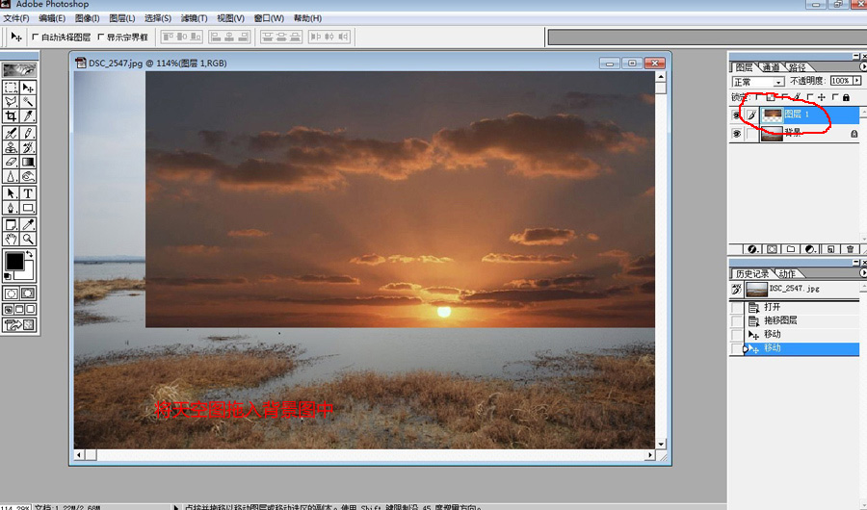The height and width of the screenshot is (510, 867).
Task: Hide the 背景 layer with its eye icon
Action: (737, 134)
